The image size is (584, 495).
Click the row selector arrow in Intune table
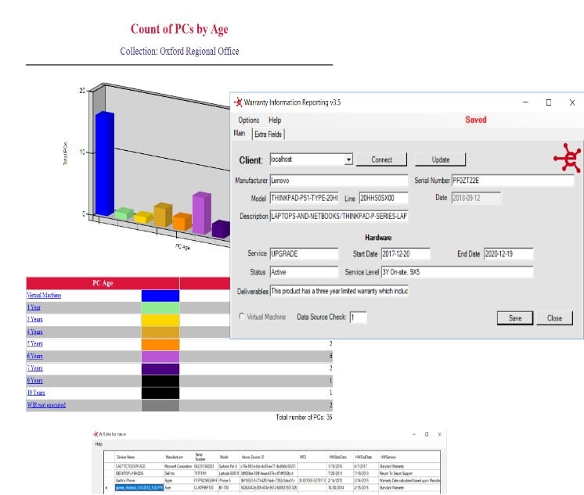pyautogui.click(x=107, y=487)
